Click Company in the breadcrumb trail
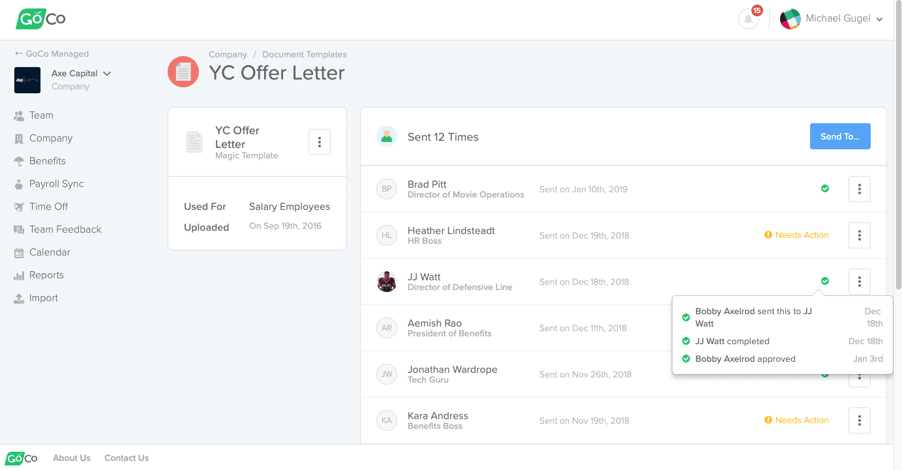The image size is (902, 470). (228, 54)
